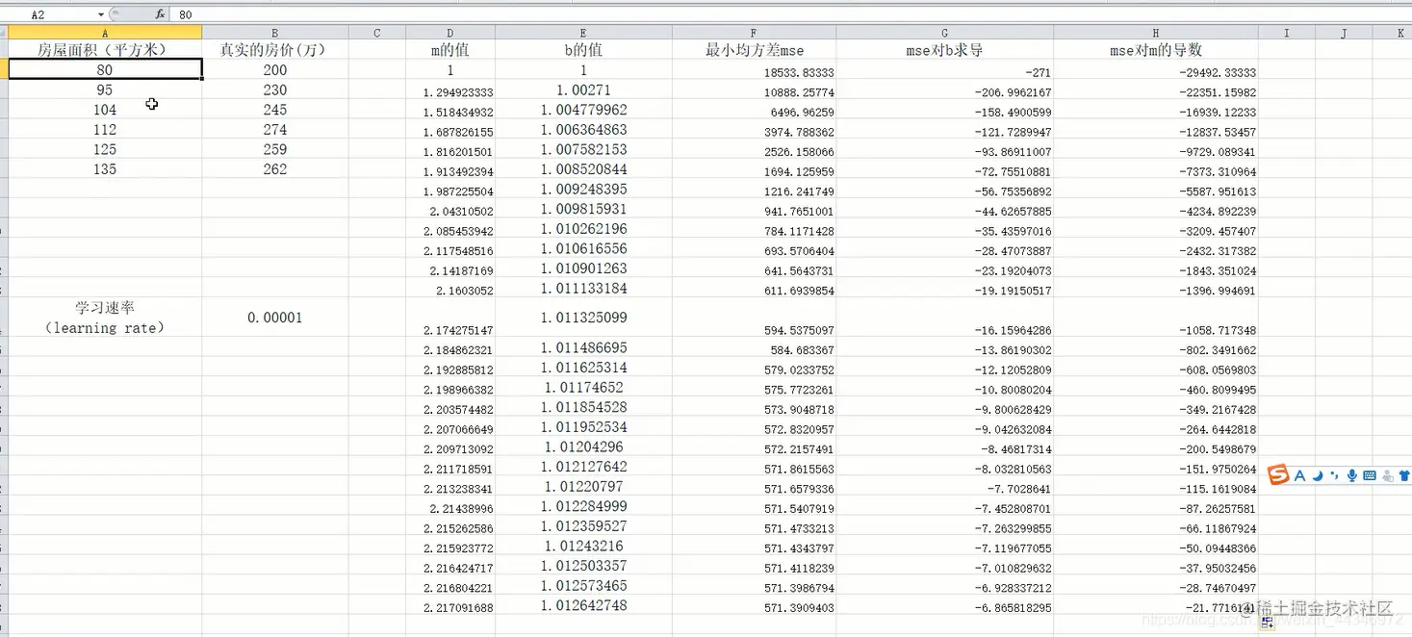Select the price cell 200
Image resolution: width=1412 pixels, height=637 pixels.
coord(275,69)
